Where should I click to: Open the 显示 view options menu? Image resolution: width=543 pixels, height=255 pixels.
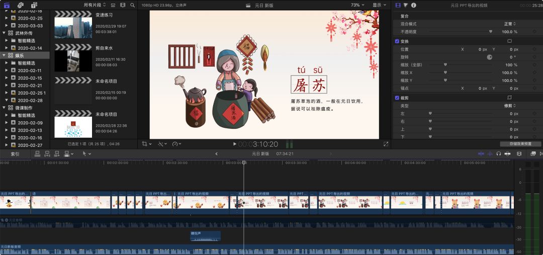379,5
